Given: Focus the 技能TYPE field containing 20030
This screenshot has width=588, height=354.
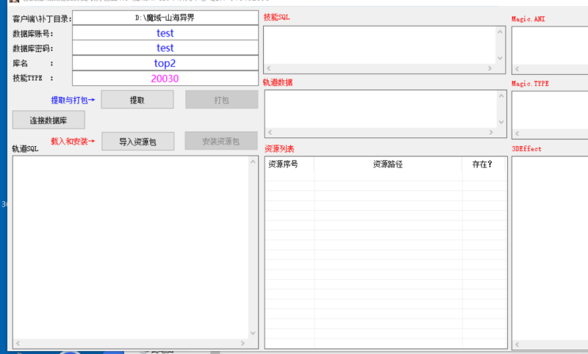Looking at the screenshot, I should point(165,79).
